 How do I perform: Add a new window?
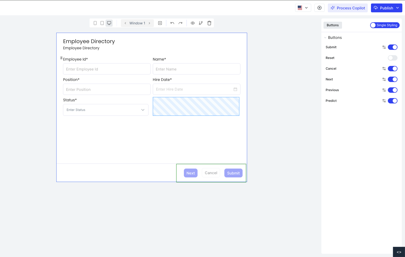(160, 23)
